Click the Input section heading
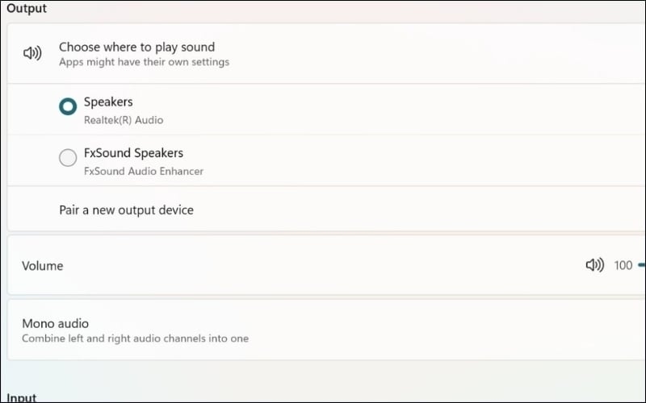The height and width of the screenshot is (403, 646). click(23, 397)
